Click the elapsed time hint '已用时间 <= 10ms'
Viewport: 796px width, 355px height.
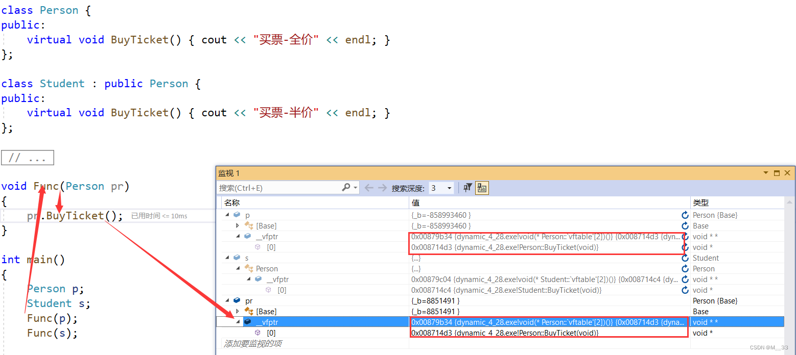(159, 216)
